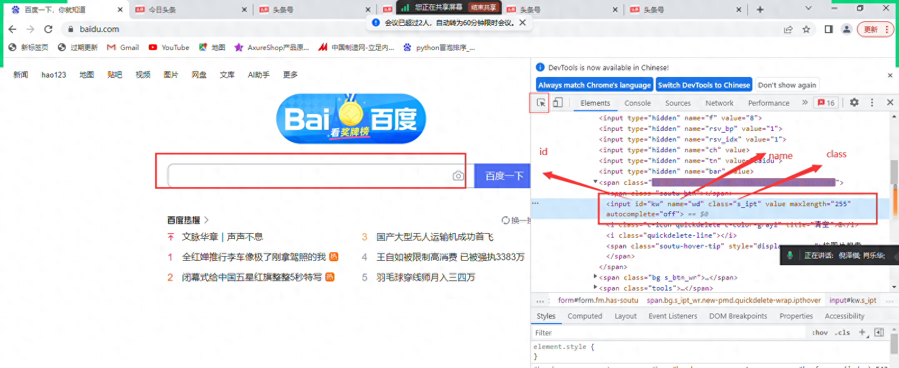The width and height of the screenshot is (899, 368).
Task: Click the lock site info icon
Action: 70,29
